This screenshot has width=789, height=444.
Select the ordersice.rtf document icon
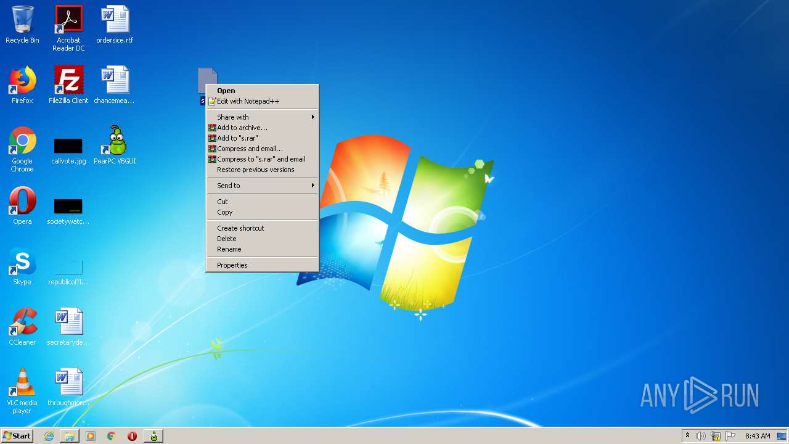point(115,25)
